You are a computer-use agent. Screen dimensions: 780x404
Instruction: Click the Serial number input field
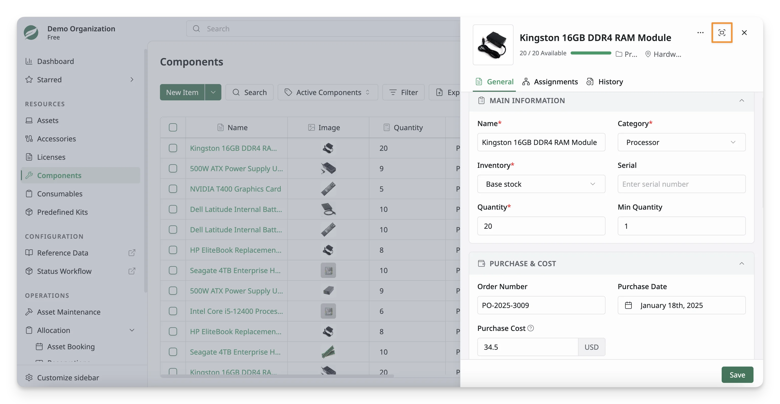681,184
